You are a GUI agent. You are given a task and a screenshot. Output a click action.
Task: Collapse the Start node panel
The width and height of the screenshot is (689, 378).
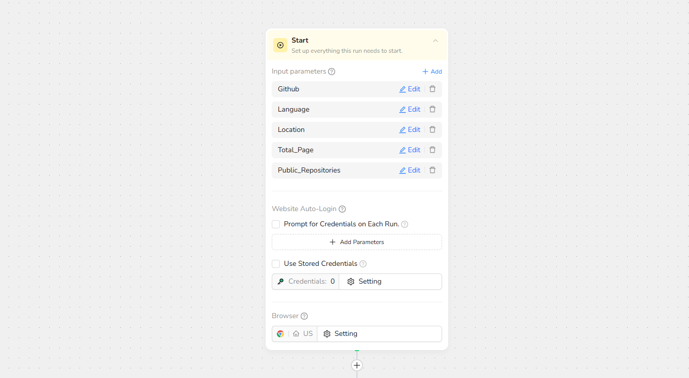tap(436, 41)
